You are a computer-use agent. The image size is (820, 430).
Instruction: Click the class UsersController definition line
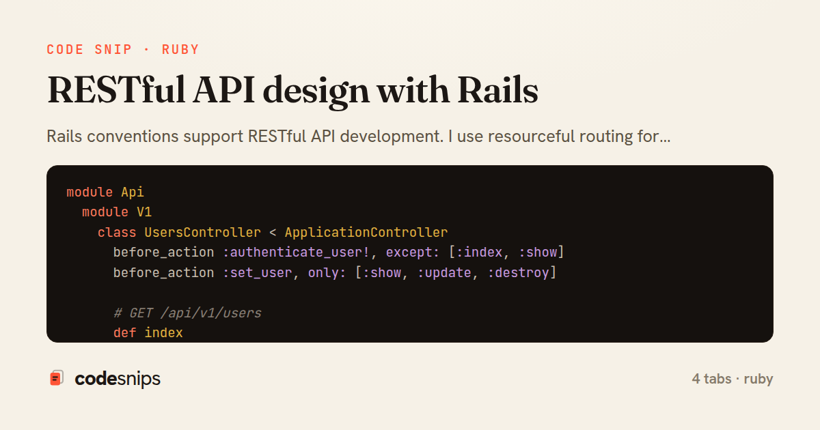coord(273,233)
